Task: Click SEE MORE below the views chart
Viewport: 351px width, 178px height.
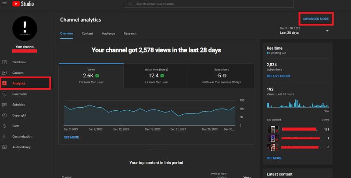Action: coord(71,138)
